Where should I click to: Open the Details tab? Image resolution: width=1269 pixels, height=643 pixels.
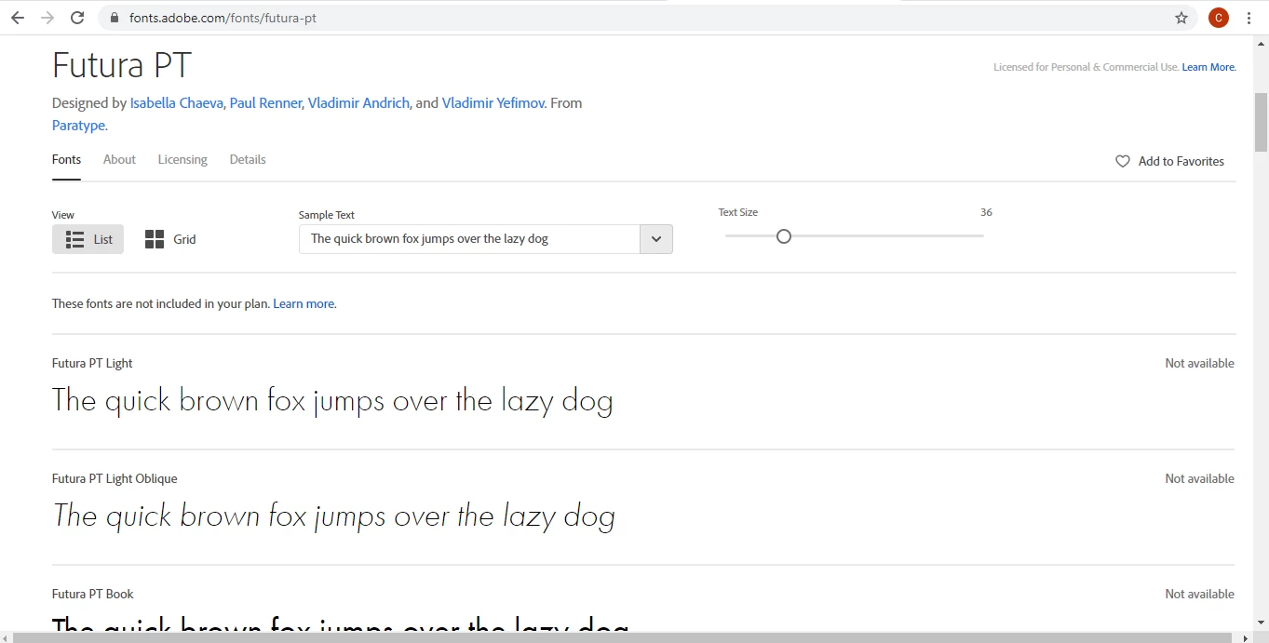pos(248,160)
